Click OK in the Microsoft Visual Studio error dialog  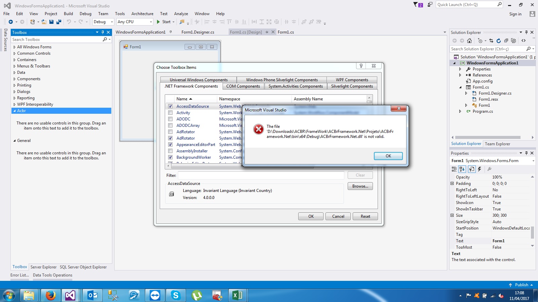tap(388, 156)
